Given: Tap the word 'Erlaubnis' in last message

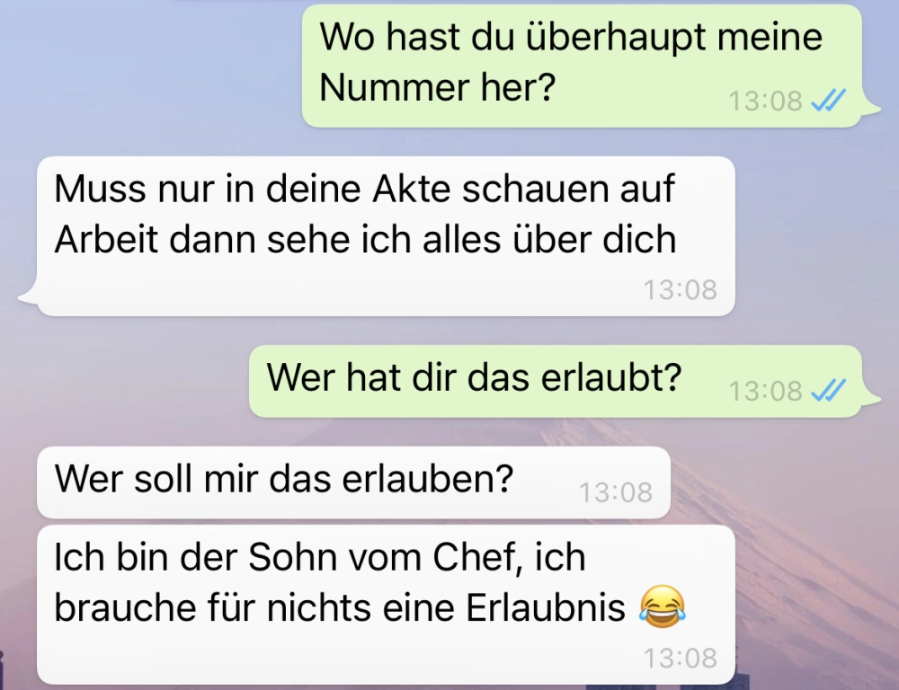Looking at the screenshot, I should 546,607.
